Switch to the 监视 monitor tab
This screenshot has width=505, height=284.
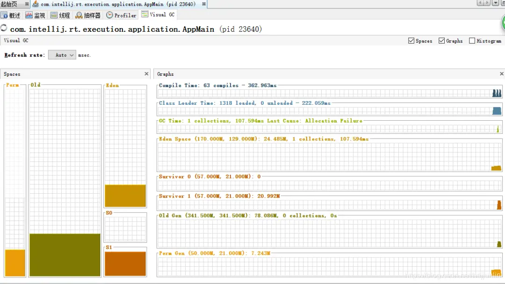(x=35, y=15)
